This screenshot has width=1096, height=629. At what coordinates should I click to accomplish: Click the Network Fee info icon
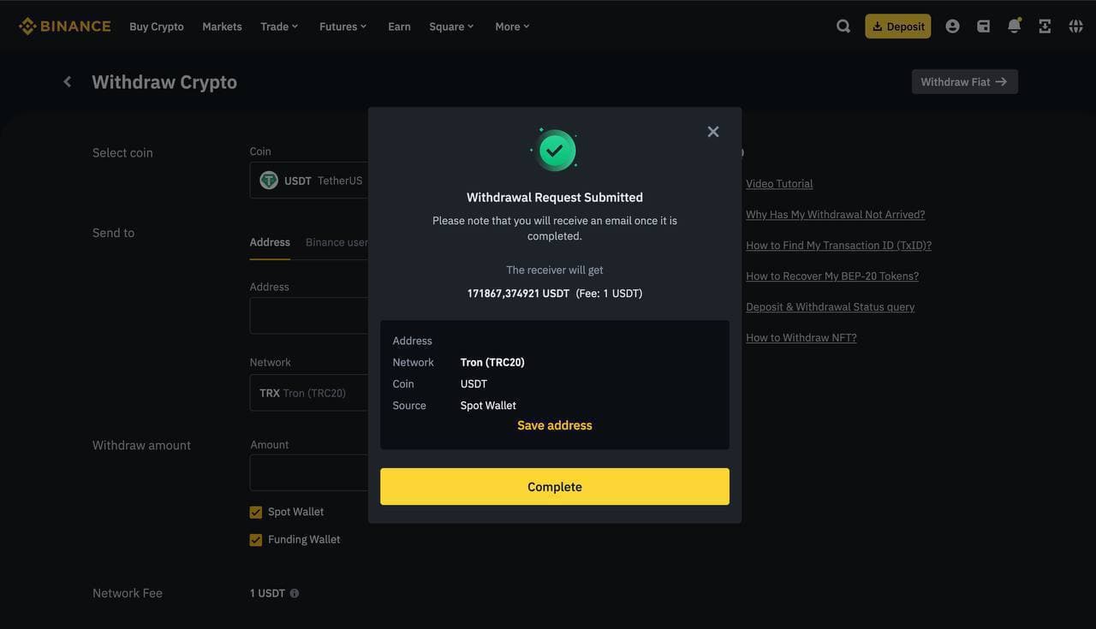click(295, 593)
